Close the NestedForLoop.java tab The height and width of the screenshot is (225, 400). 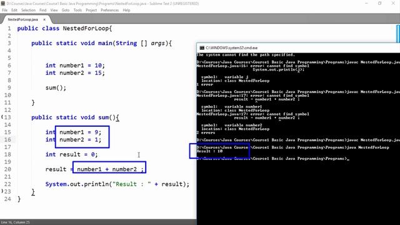point(44,19)
